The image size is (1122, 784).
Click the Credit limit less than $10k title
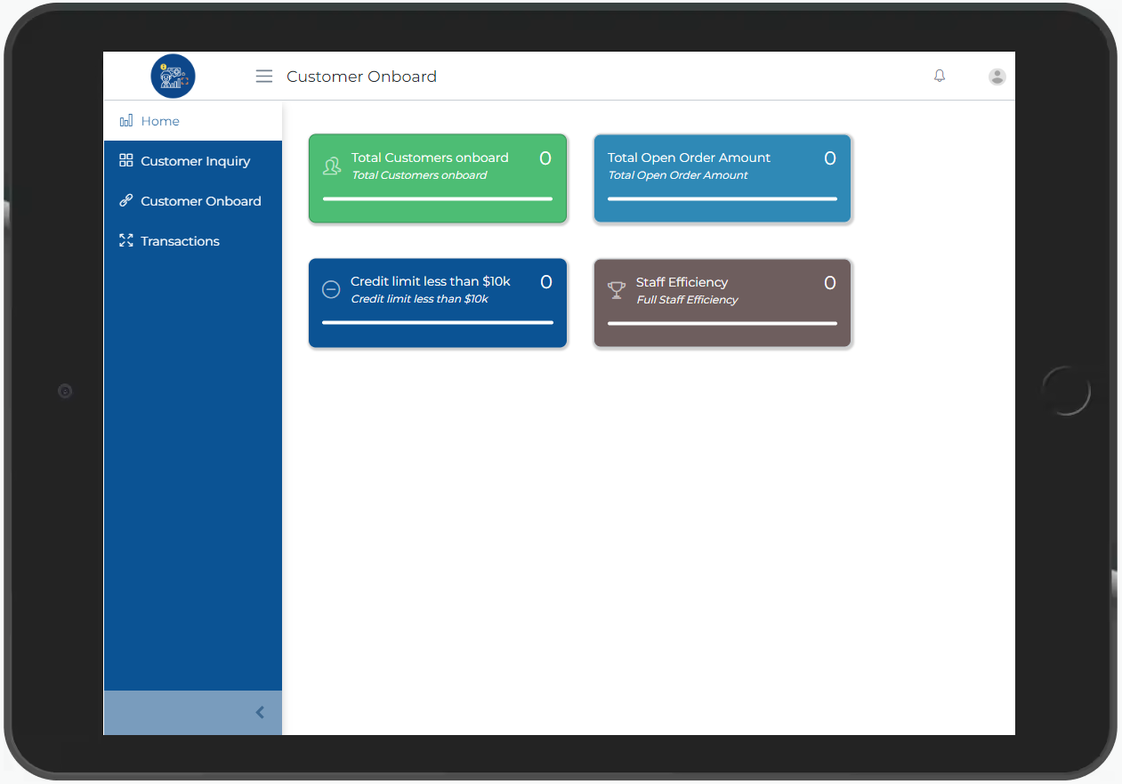(x=431, y=281)
